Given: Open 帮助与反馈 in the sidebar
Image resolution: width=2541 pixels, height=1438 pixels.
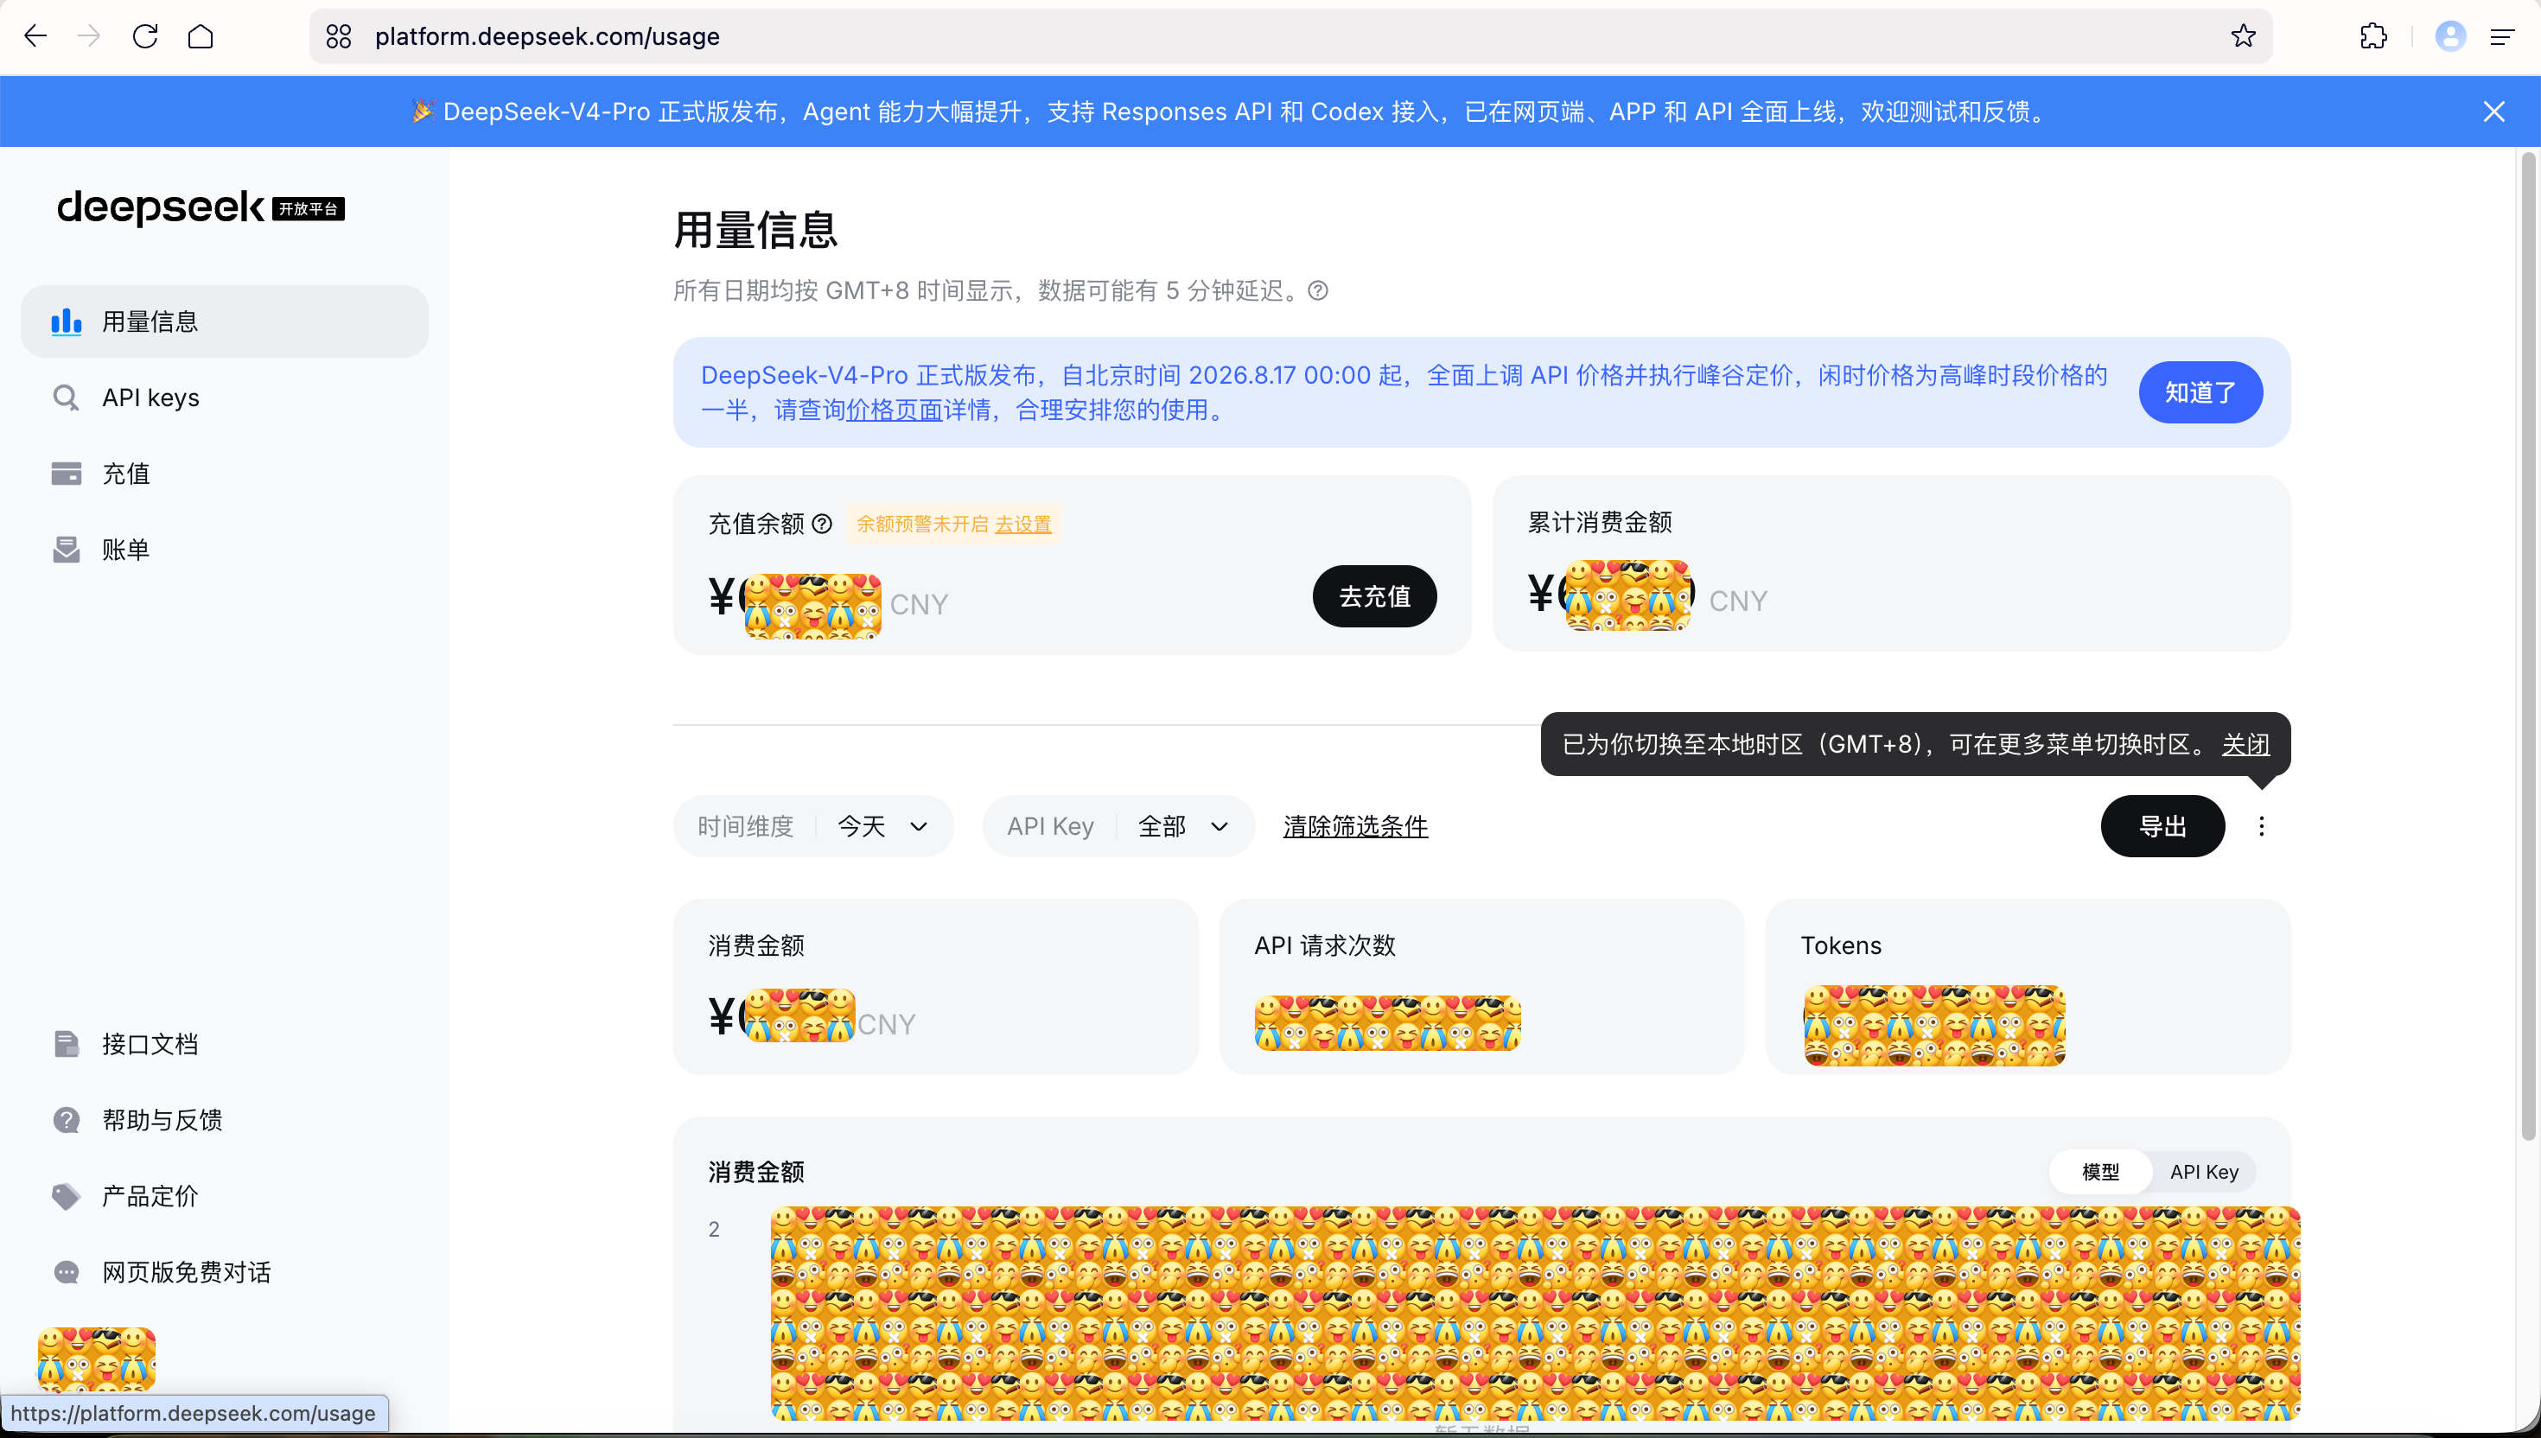Looking at the screenshot, I should pos(224,1121).
